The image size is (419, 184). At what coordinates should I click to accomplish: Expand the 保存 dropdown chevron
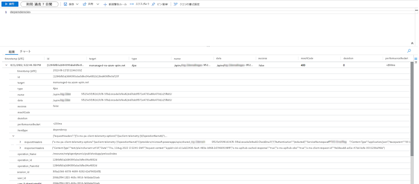click(77, 4)
